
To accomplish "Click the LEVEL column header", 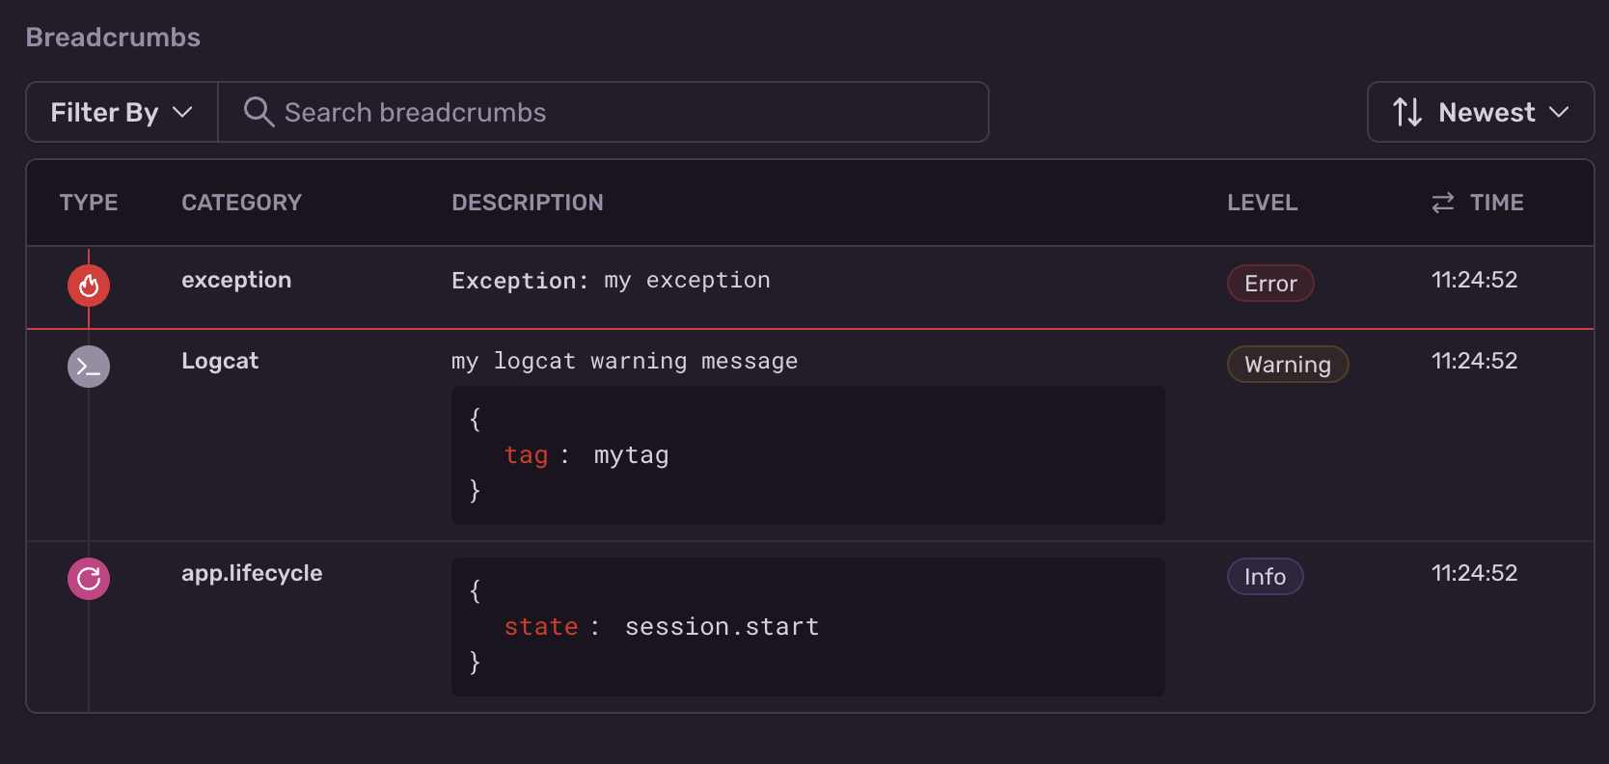I will [x=1262, y=203].
